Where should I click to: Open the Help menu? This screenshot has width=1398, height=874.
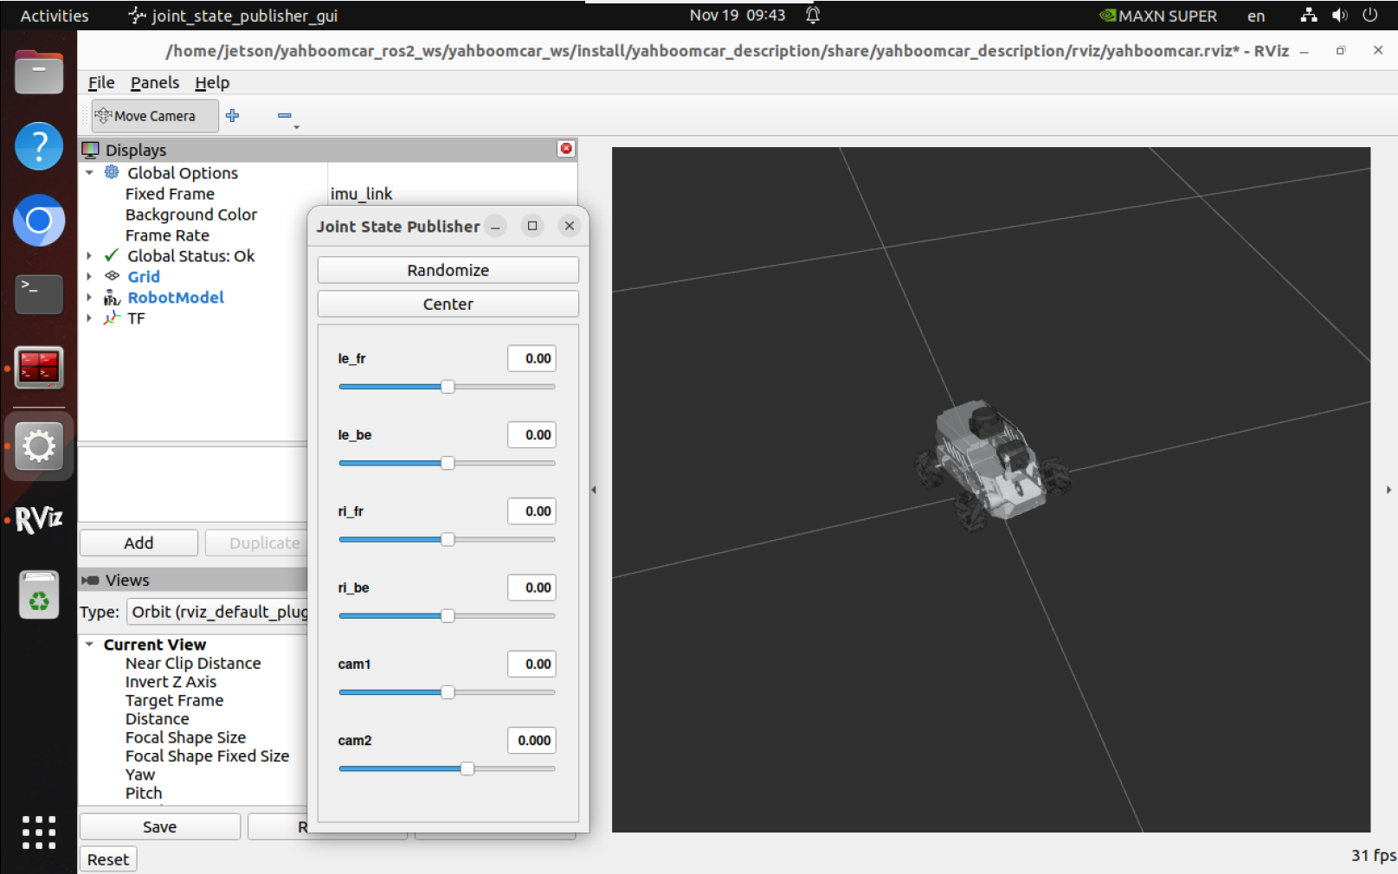[212, 82]
